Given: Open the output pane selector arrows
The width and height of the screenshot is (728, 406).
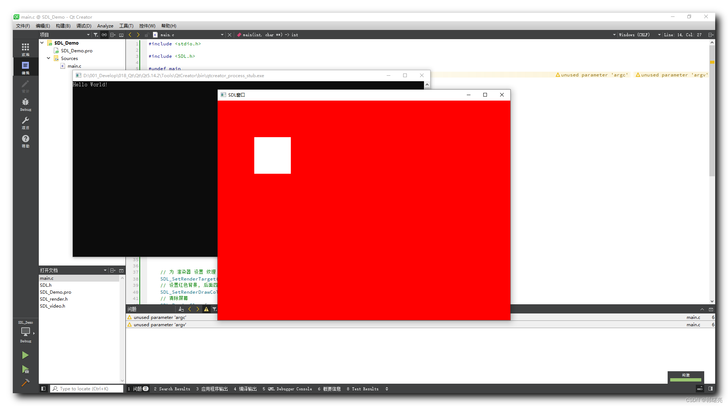Looking at the screenshot, I should pos(387,389).
